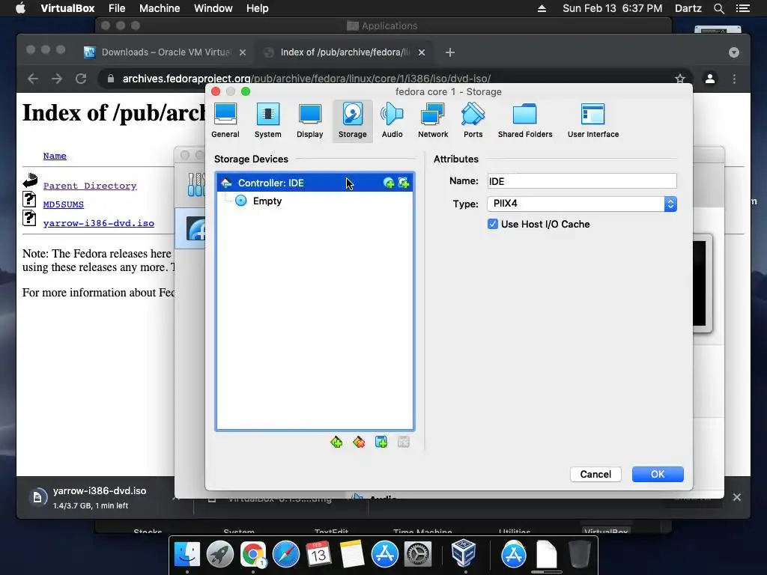
Task: Open the browser three-dot menu
Action: 734,79
